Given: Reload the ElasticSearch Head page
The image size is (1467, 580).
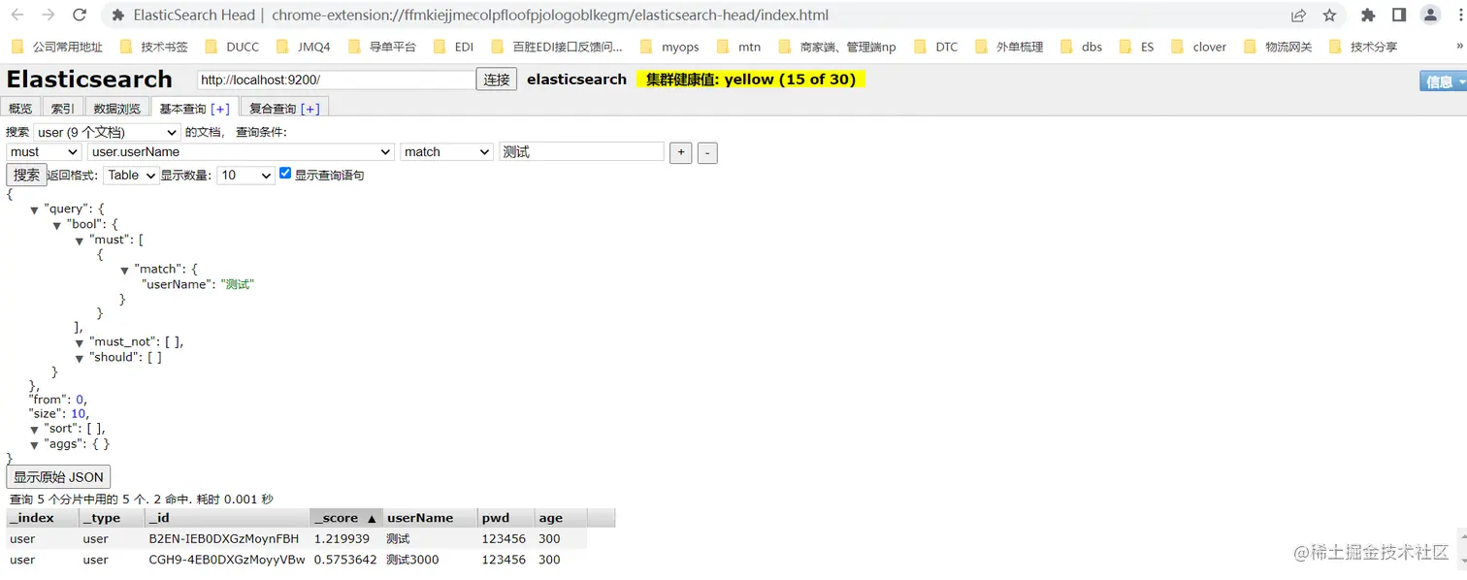Looking at the screenshot, I should point(80,16).
